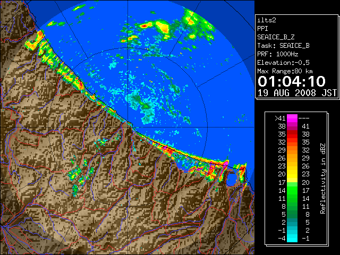340x255 pixels.
Task: Click the 'PPI' scan type label
Action: (x=262, y=29)
